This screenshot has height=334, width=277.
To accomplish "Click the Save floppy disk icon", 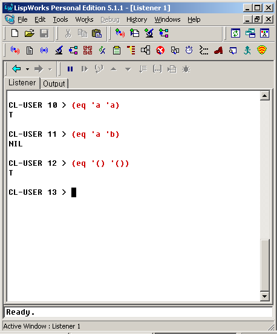I will click(x=44, y=33).
